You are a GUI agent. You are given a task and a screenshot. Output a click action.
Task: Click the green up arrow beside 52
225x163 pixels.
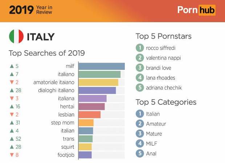12,139
